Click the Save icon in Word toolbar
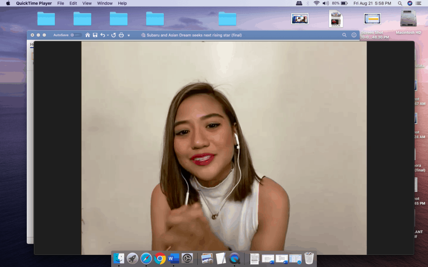428x267 pixels. pyautogui.click(x=95, y=35)
